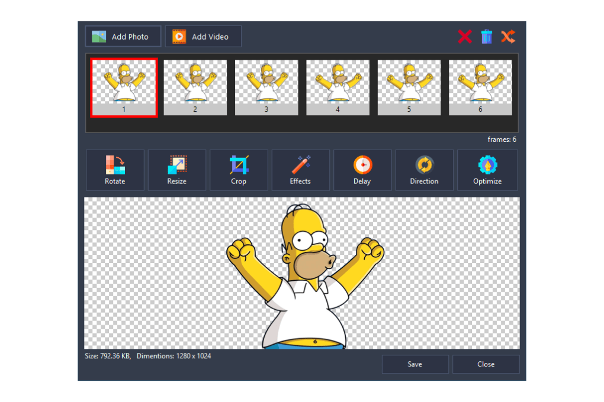Open the Optimize tool
This screenshot has height=402, width=604.
click(487, 170)
